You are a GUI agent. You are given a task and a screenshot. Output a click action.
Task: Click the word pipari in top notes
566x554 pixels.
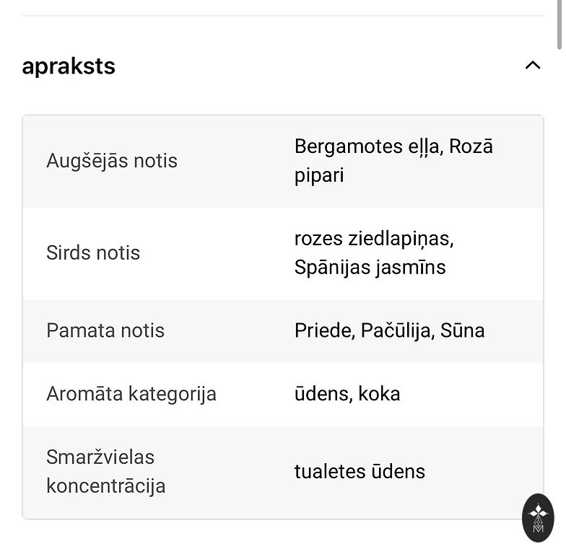(319, 175)
